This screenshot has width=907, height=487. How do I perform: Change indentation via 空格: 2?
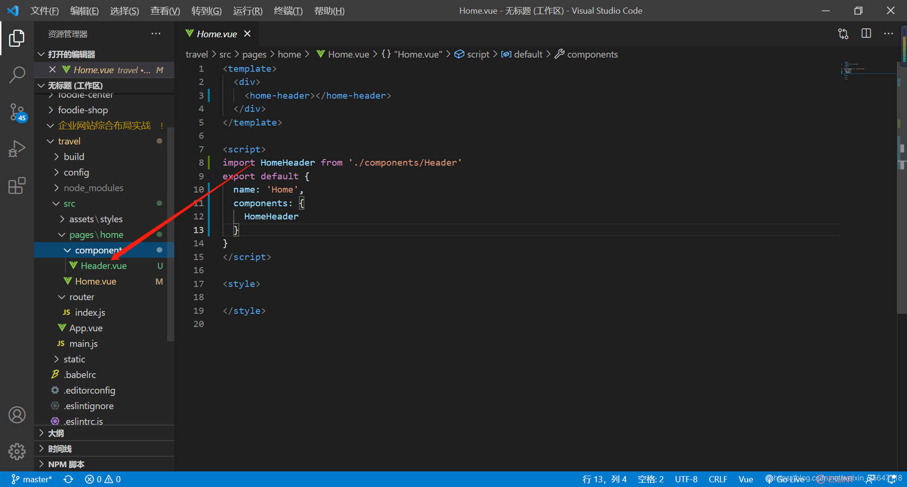coord(650,479)
